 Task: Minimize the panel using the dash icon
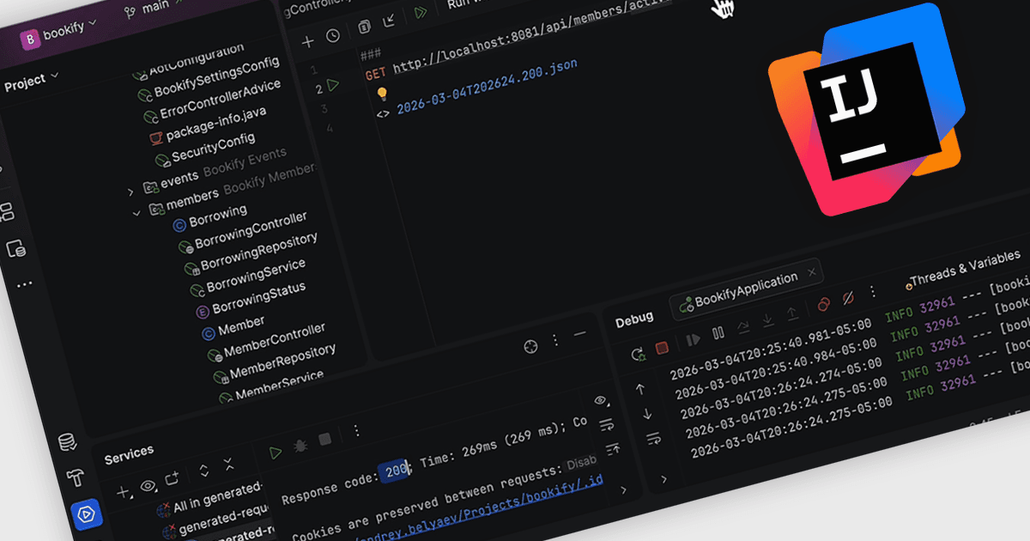pyautogui.click(x=579, y=334)
